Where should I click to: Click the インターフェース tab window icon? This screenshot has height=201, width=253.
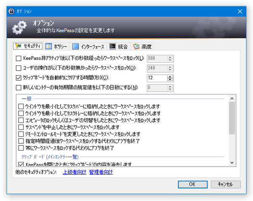point(75,47)
